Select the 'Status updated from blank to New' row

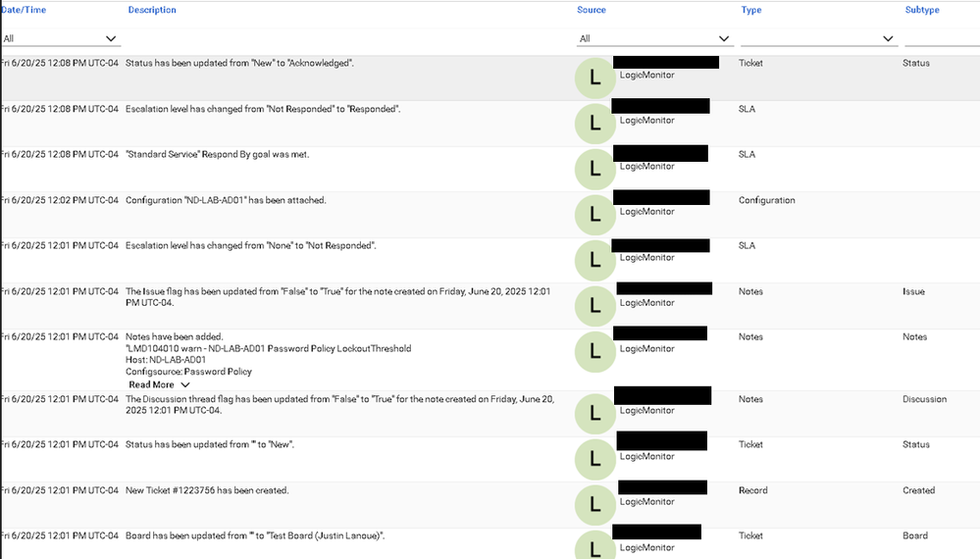tap(490, 460)
